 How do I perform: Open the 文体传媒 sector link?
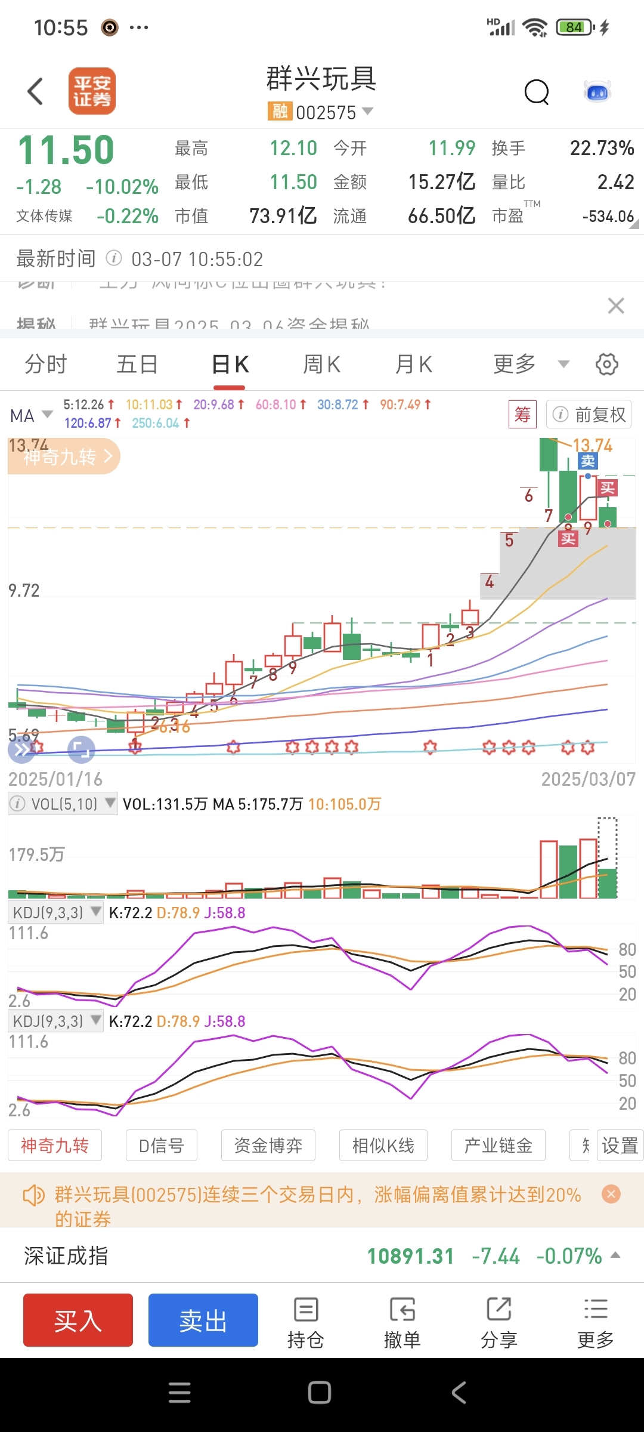pyautogui.click(x=44, y=215)
